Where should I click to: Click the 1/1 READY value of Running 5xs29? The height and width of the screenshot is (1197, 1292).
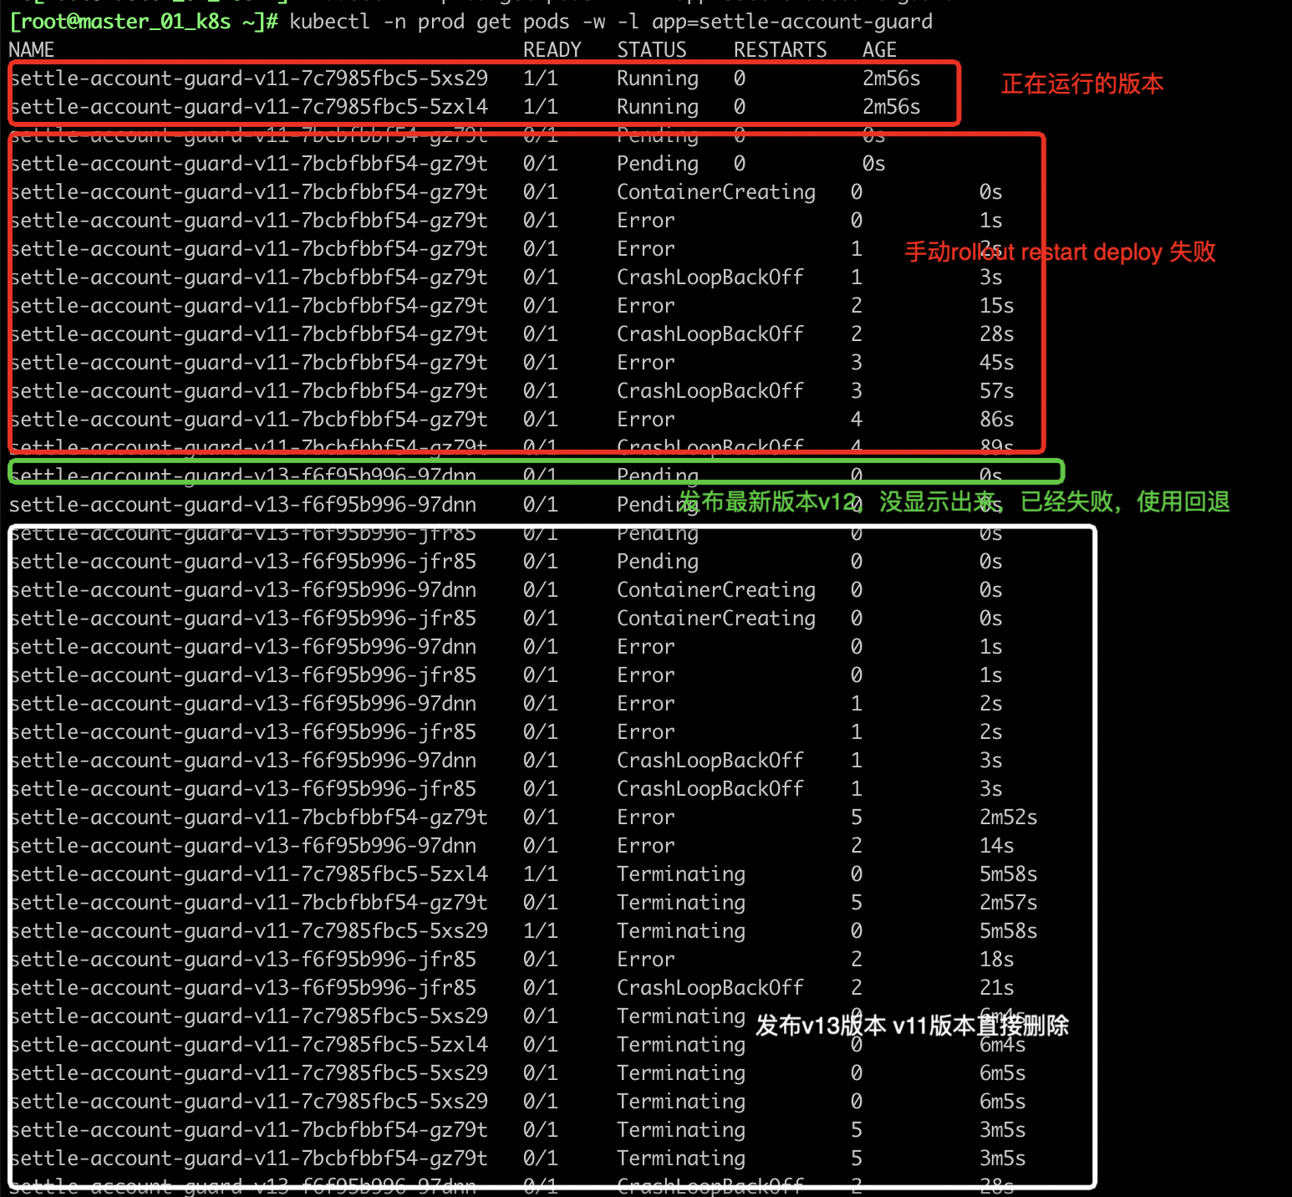point(541,79)
